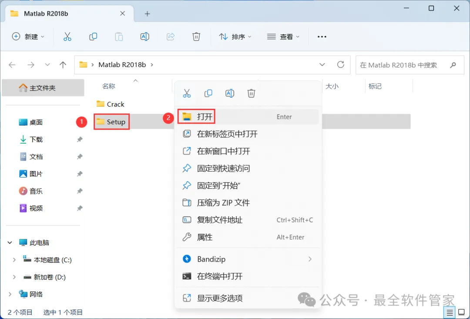The width and height of the screenshot is (470, 319).
Task: Select the Crack folder
Action: [110, 104]
